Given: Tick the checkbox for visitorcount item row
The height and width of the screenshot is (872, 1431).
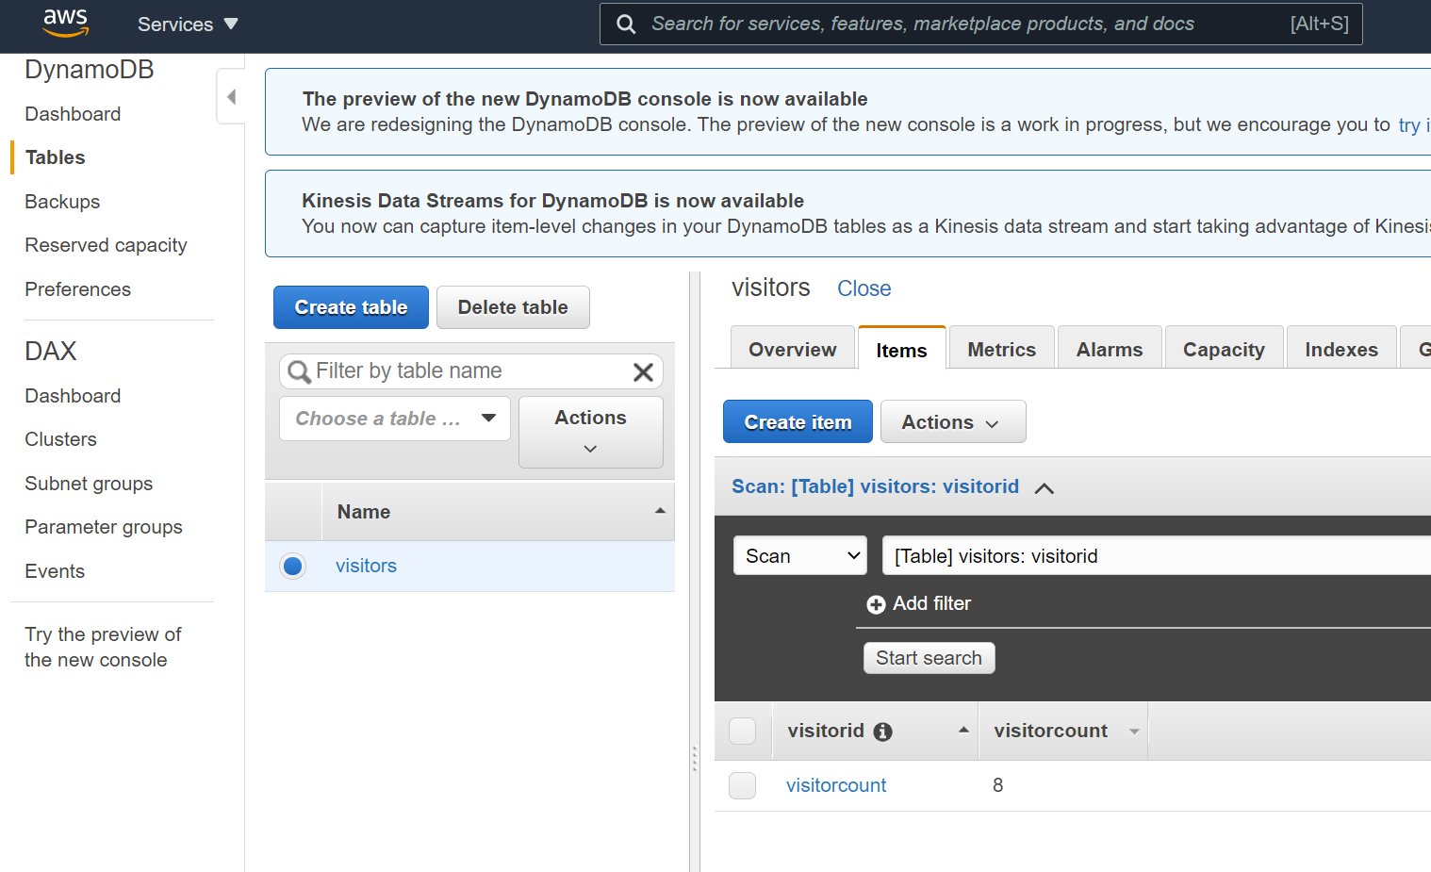Looking at the screenshot, I should [x=743, y=785].
